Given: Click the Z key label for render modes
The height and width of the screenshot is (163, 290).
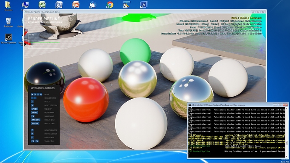Looking at the screenshot, I should [x=32, y=130].
